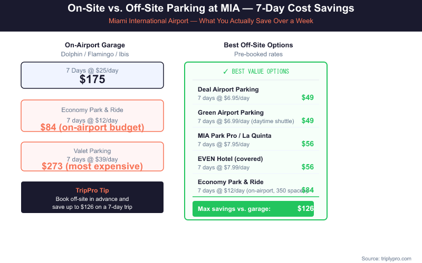Click the main title about MIA parking
Viewport: 422px width, 263px height.
tap(211, 9)
